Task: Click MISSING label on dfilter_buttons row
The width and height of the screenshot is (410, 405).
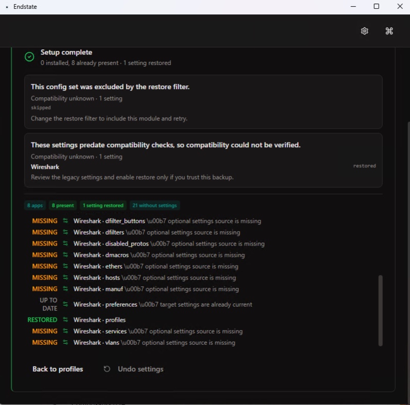Action: pos(45,221)
